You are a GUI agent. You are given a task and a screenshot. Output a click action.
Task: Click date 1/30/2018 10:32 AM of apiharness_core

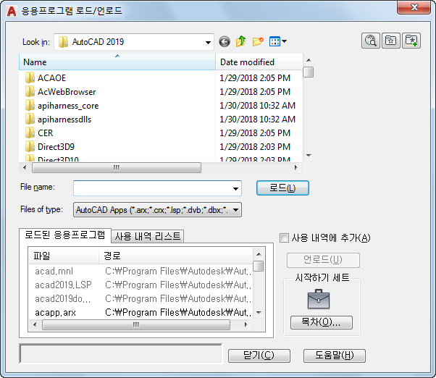pos(258,106)
